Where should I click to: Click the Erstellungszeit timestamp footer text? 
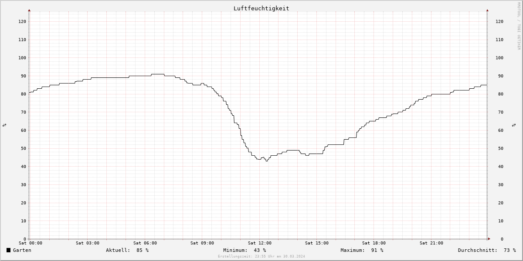click(261, 256)
